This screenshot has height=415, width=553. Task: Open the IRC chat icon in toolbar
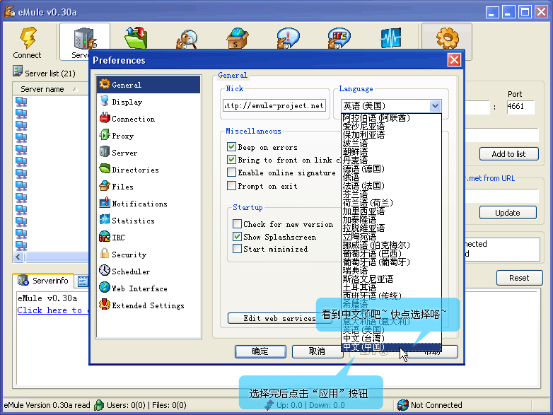(x=339, y=37)
